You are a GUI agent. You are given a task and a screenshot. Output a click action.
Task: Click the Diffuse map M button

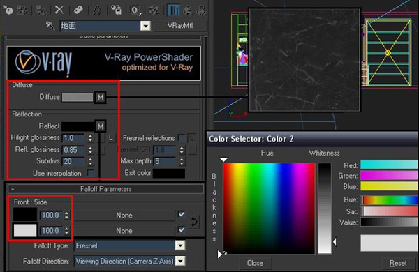pos(101,97)
